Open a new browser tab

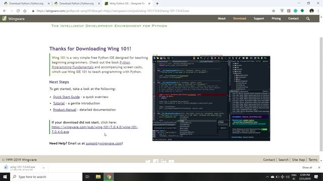point(157,4)
